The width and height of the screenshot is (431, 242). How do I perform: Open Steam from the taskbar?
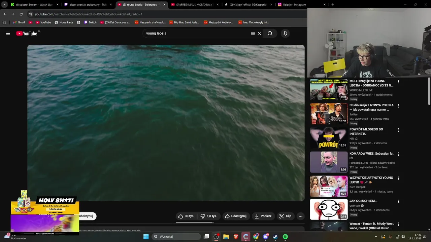tap(275, 237)
